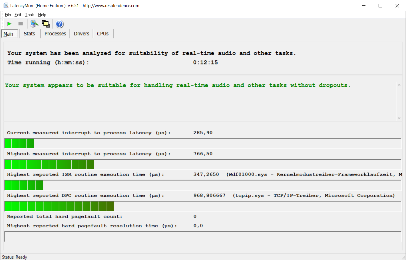This screenshot has height=260, width=406.
Task: Open help with the blue question mark icon
Action: click(59, 24)
